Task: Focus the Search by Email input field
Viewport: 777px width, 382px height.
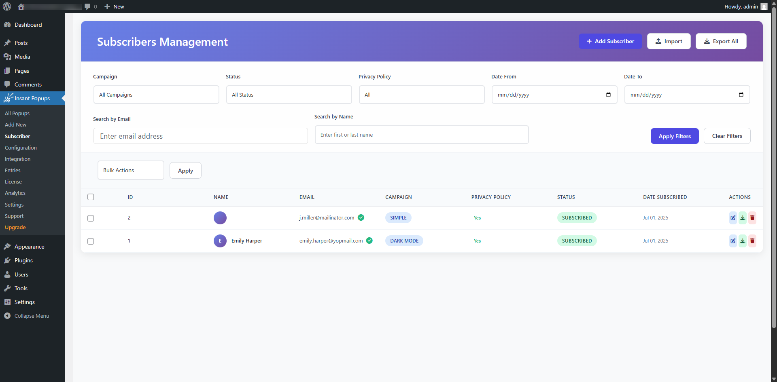Action: [200, 136]
